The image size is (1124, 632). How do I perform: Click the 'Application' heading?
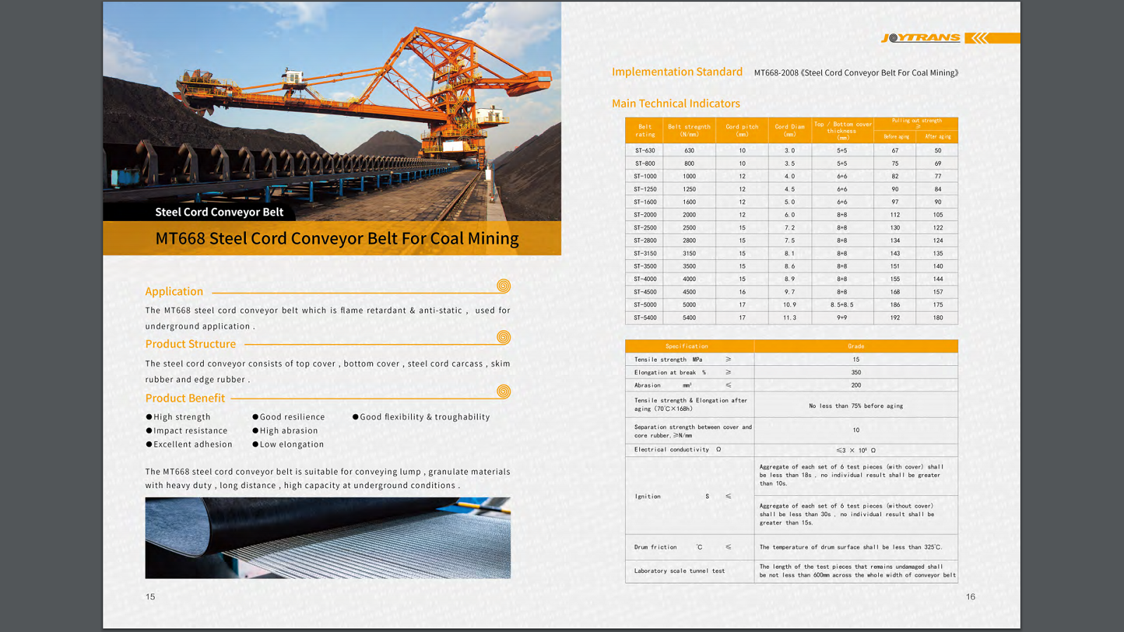pyautogui.click(x=174, y=291)
